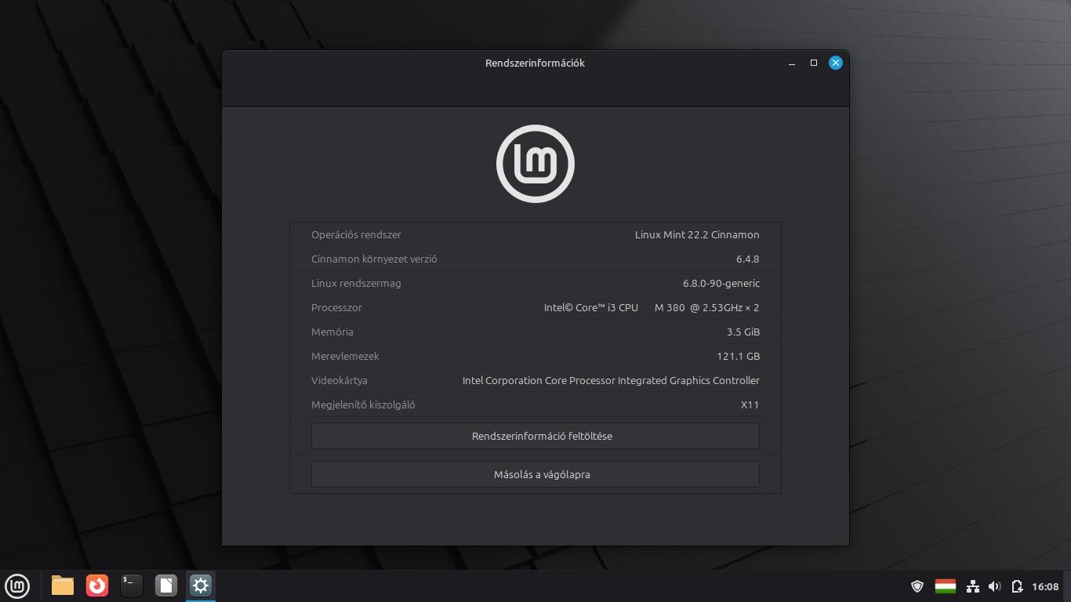This screenshot has width=1071, height=602.
Task: Click the Rendszerinformációk window title
Action: tap(535, 63)
